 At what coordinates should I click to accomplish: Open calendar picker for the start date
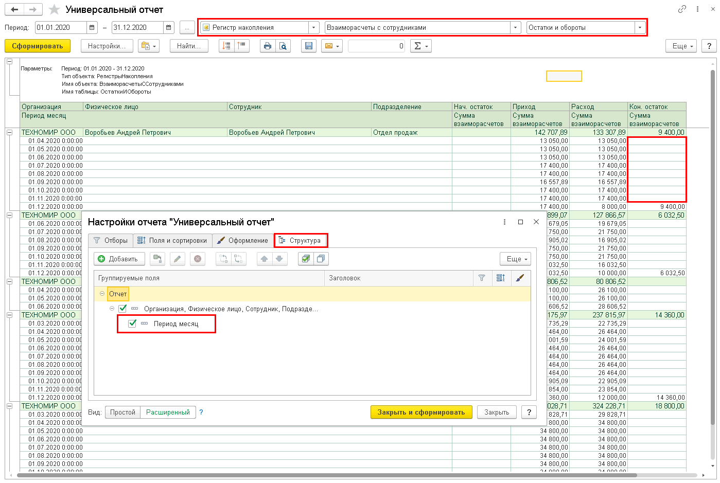pos(92,27)
